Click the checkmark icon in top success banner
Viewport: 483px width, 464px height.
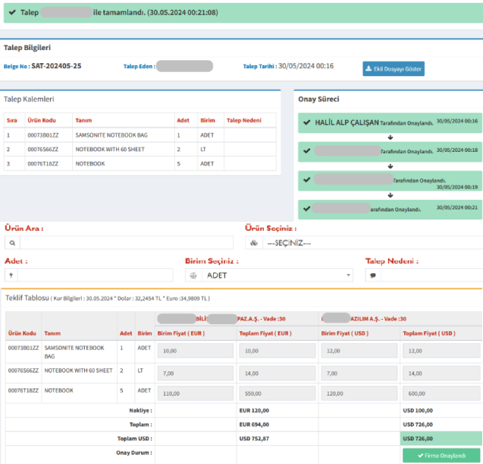pos(14,13)
